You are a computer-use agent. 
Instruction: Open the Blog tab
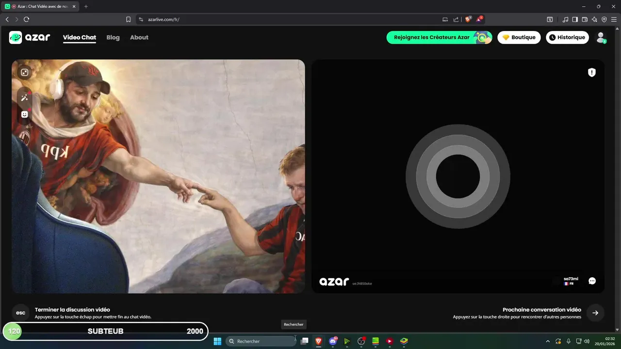coord(113,37)
